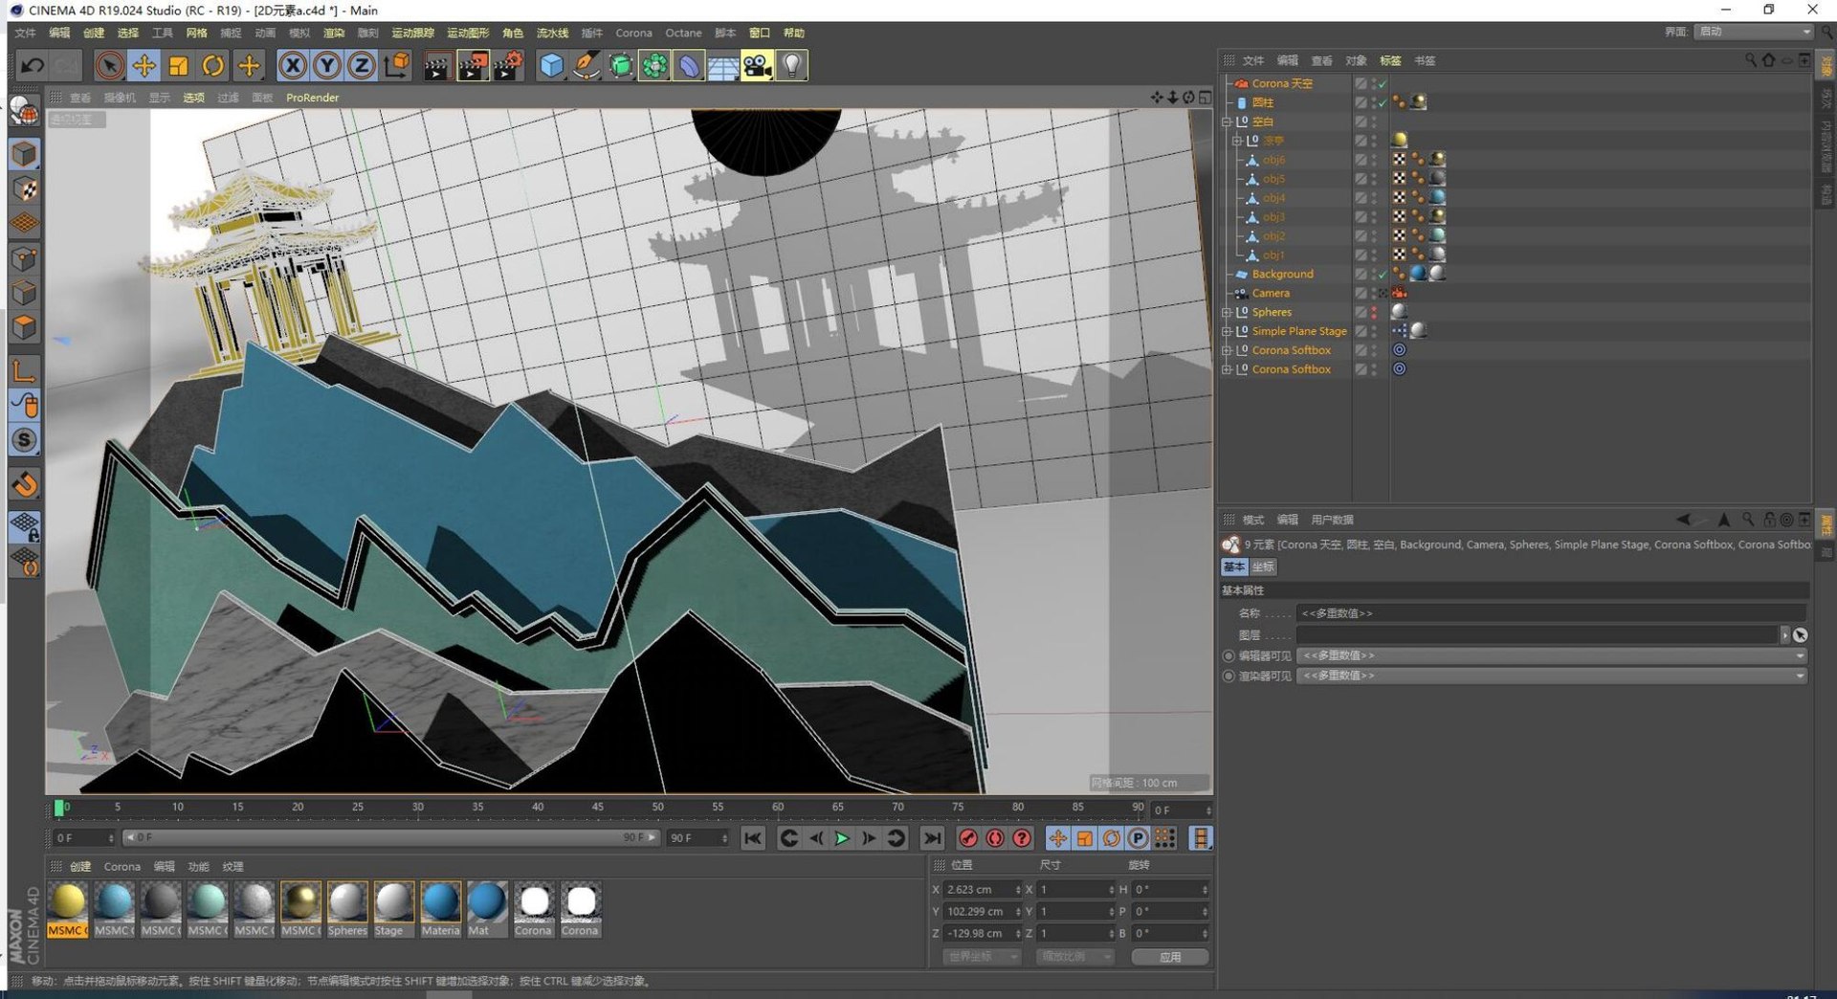Select the Camera object in tree
The image size is (1837, 999).
[1271, 293]
